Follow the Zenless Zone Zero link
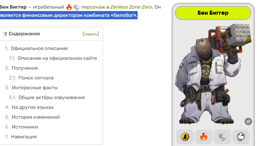Screen dimensions: 257x146 (131, 7)
